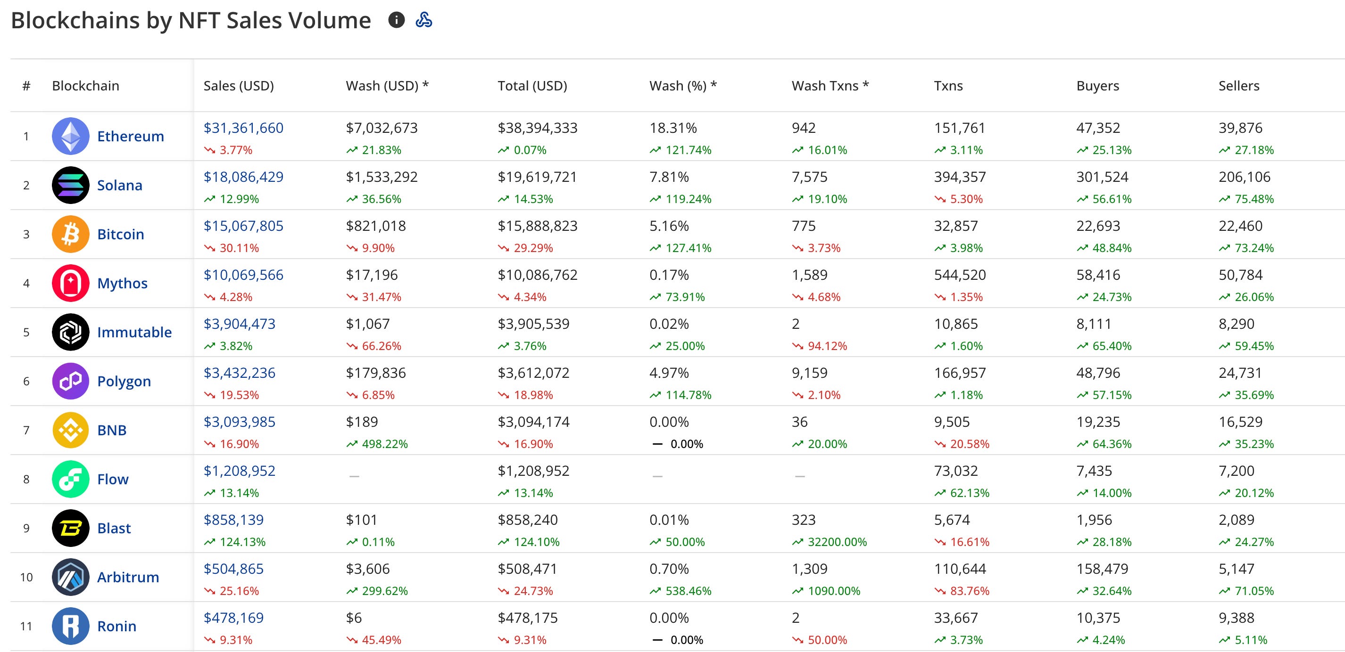Click the Bitcoin logo icon
Image resolution: width=1345 pixels, height=652 pixels.
(70, 234)
